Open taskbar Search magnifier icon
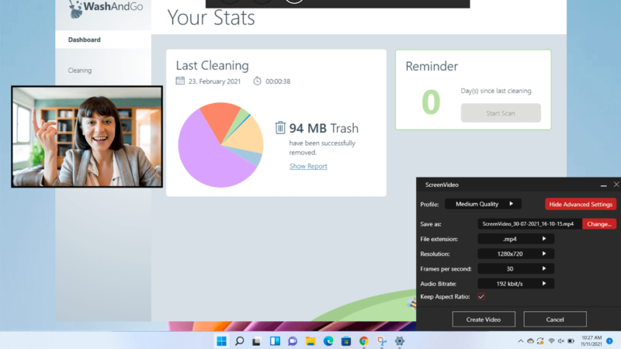The image size is (621, 349). (x=239, y=340)
